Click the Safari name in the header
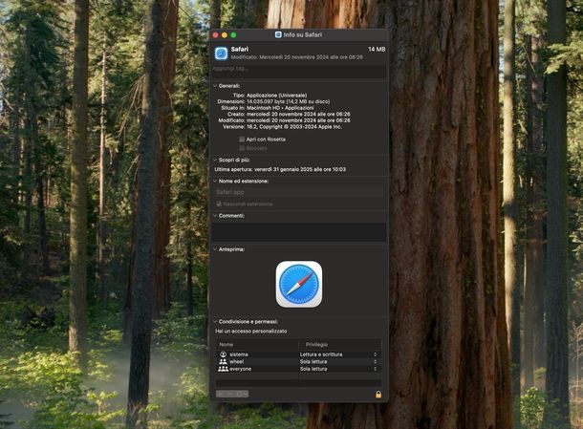 240,49
